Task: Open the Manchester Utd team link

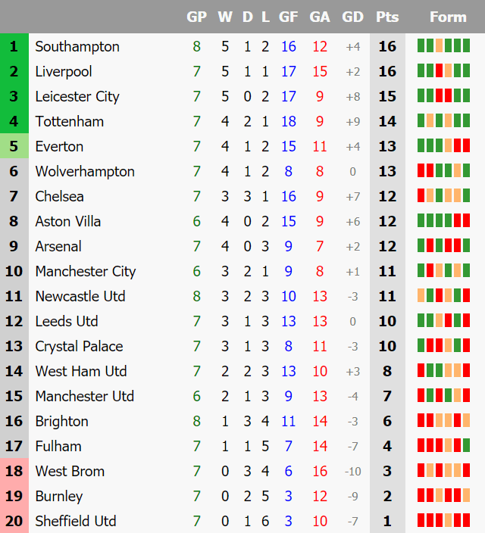Action: pyautogui.click(x=85, y=397)
